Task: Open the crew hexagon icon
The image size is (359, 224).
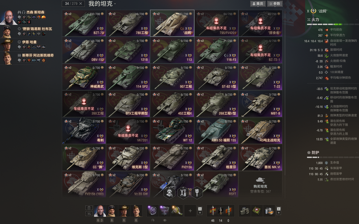Action: point(170,193)
